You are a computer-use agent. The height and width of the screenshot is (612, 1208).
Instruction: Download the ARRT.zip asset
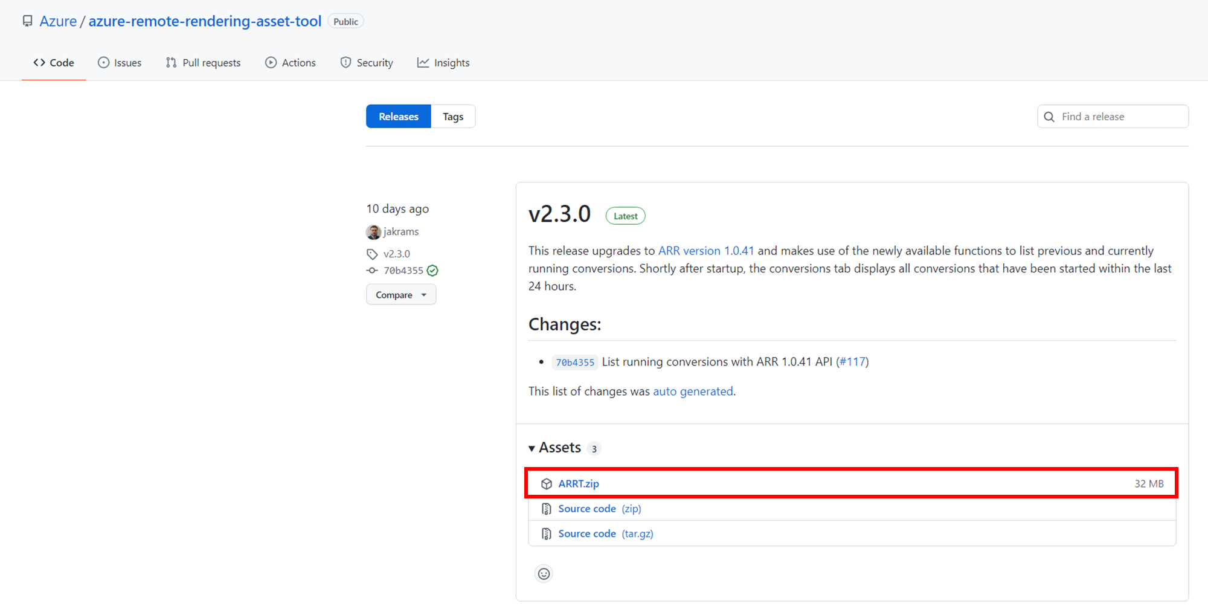(579, 484)
